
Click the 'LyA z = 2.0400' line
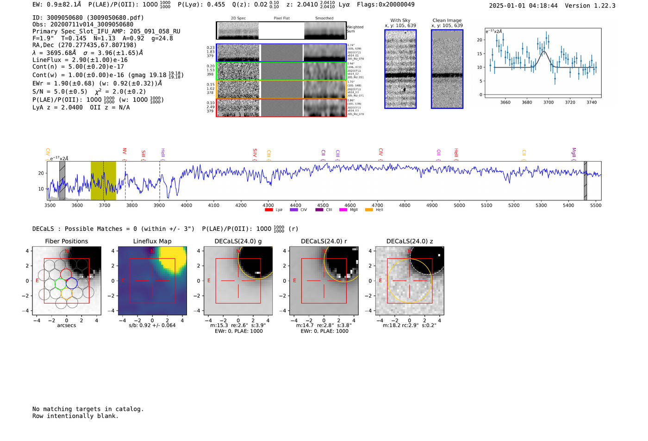(x=81, y=107)
